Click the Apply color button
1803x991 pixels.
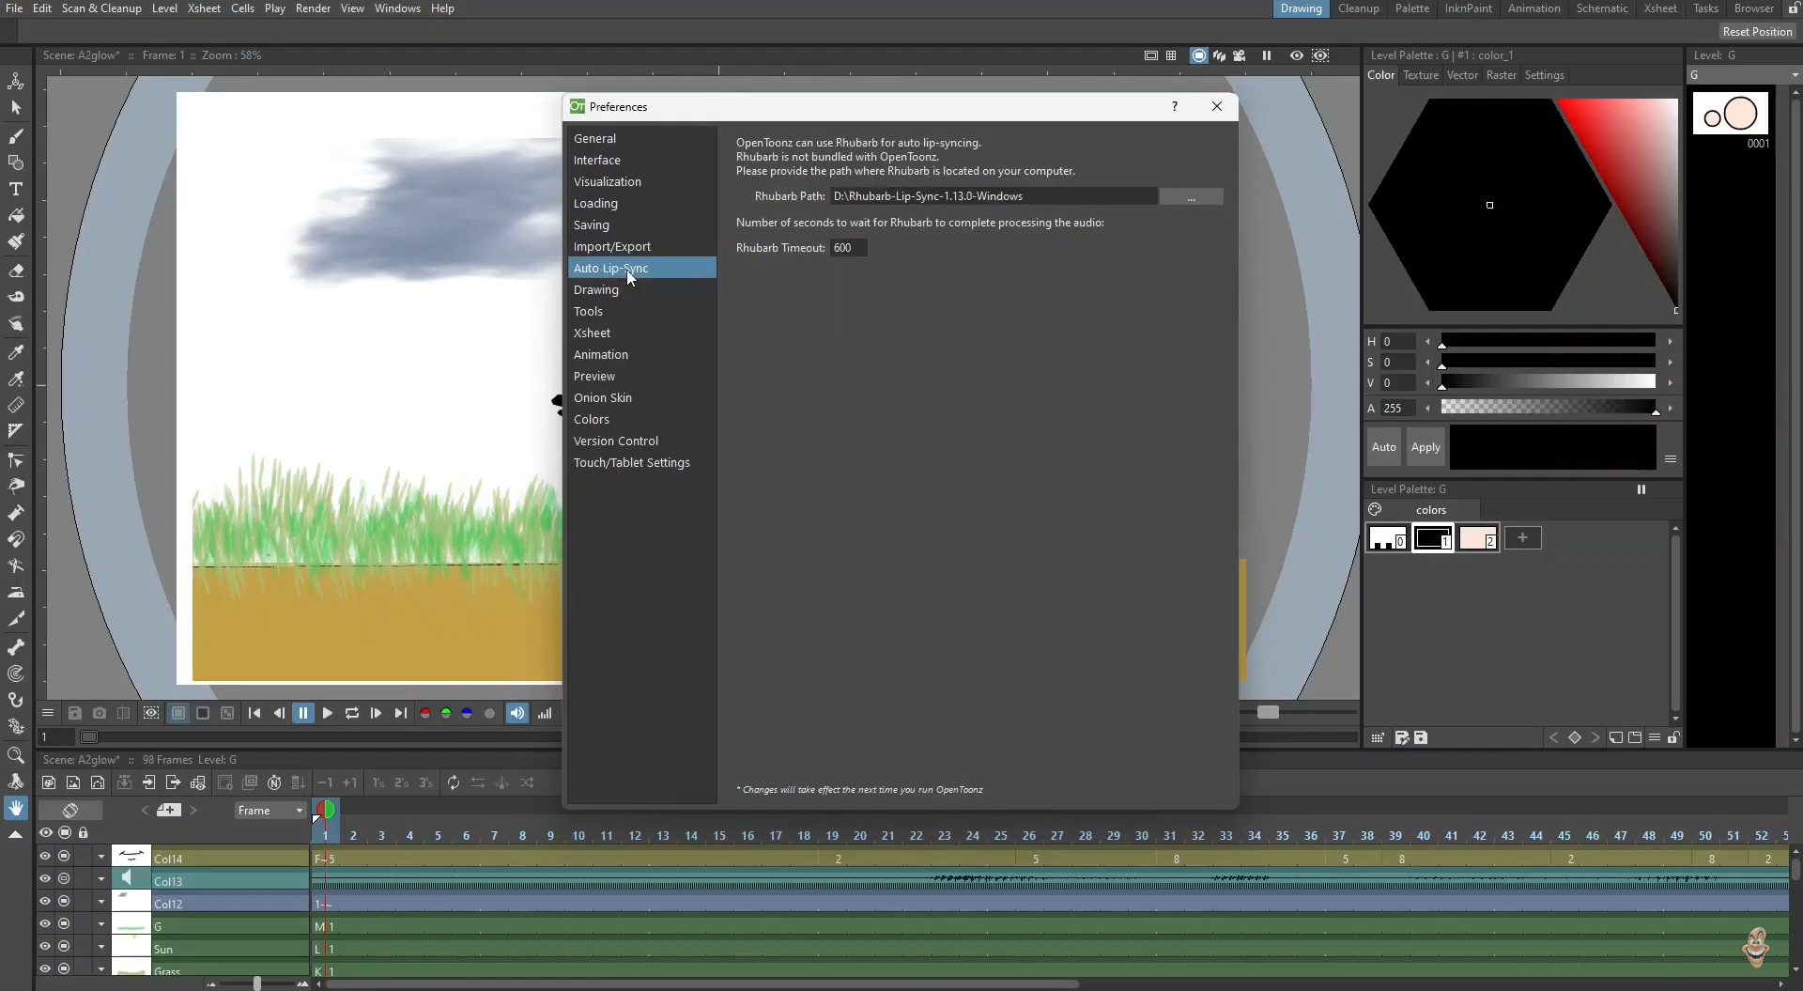[1425, 448]
